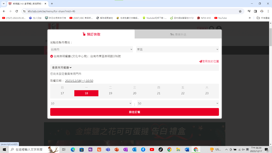This screenshot has width=272, height=153.
Task: Close the KFC browser tab
Action: pos(45,4)
